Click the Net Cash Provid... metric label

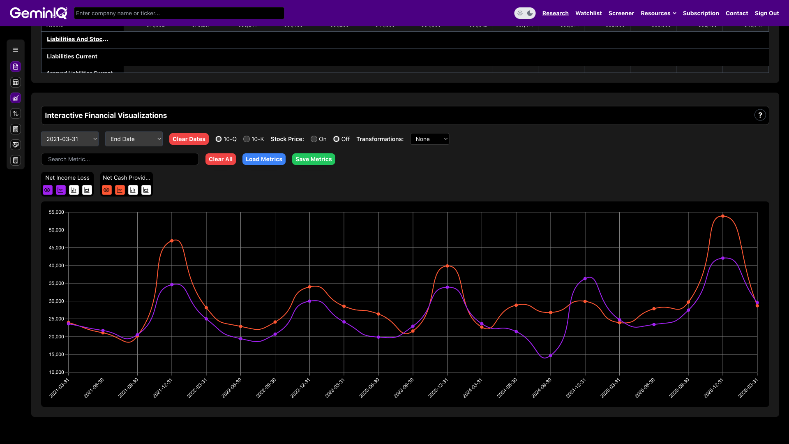click(x=127, y=178)
